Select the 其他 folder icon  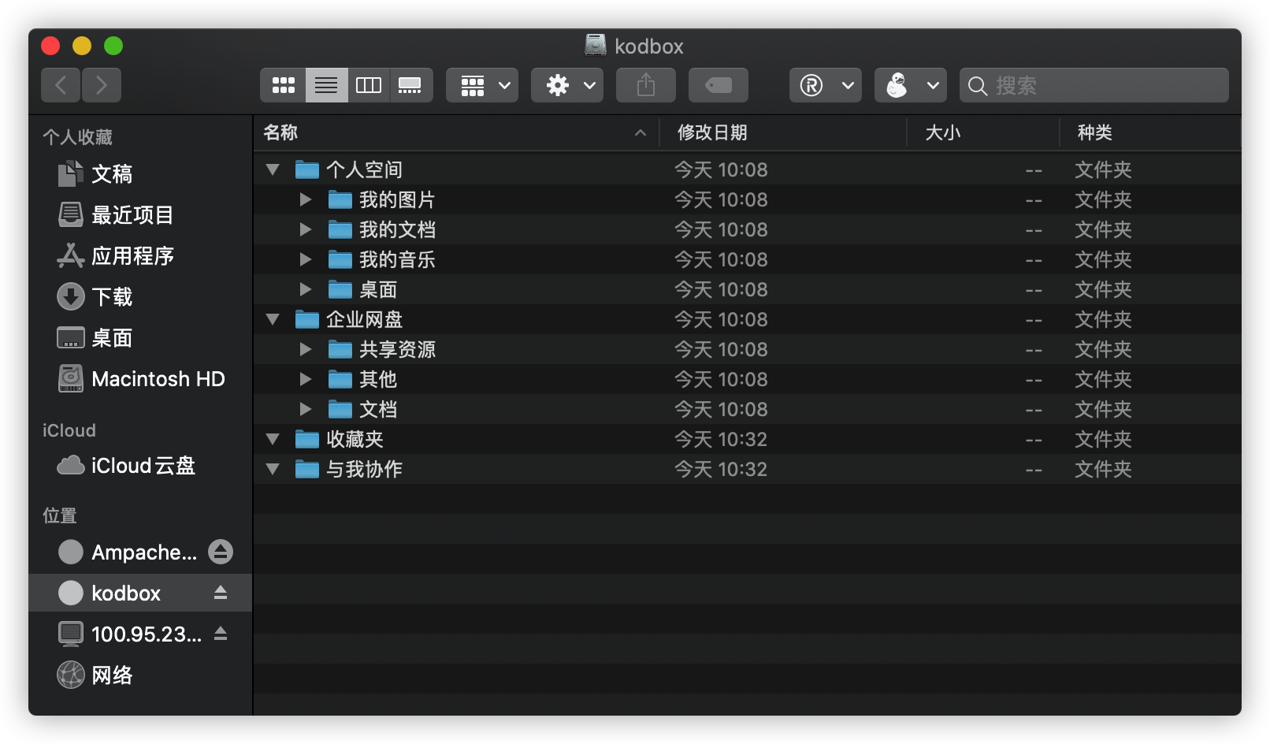pyautogui.click(x=340, y=379)
